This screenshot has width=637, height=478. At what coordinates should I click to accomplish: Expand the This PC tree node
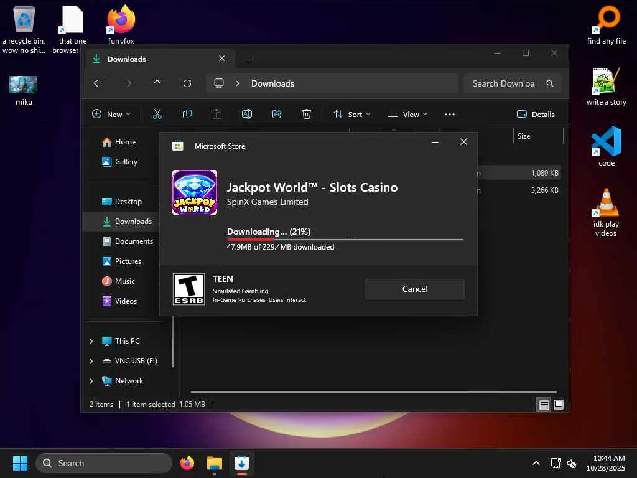(91, 341)
